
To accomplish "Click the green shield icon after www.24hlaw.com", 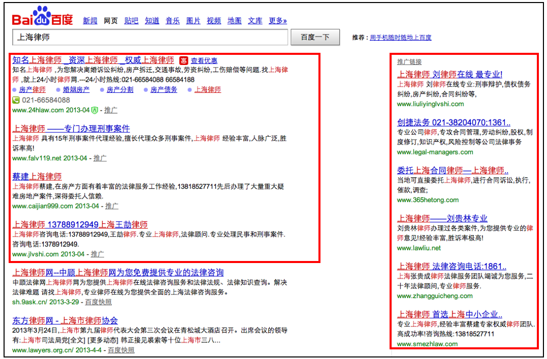I will 94,110.
